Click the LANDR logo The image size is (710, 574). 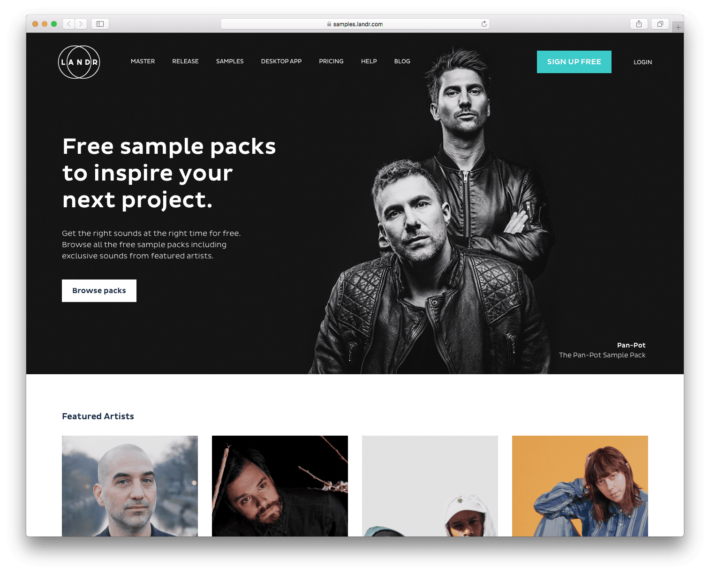79,62
